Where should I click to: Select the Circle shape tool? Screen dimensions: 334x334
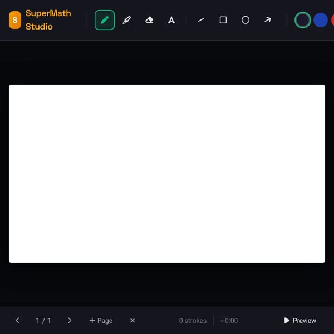[245, 20]
